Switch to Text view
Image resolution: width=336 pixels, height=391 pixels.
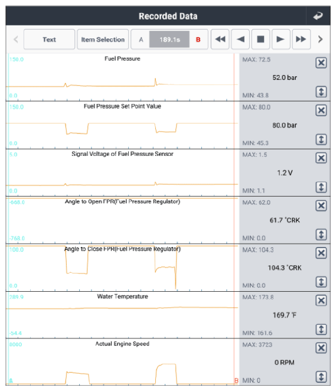(49, 40)
